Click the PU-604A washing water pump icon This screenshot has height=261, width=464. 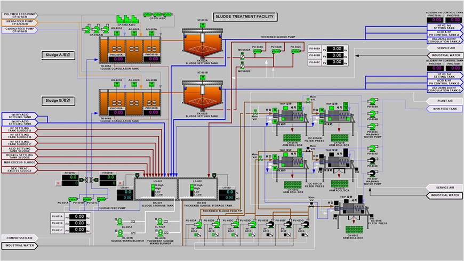pos(371,101)
